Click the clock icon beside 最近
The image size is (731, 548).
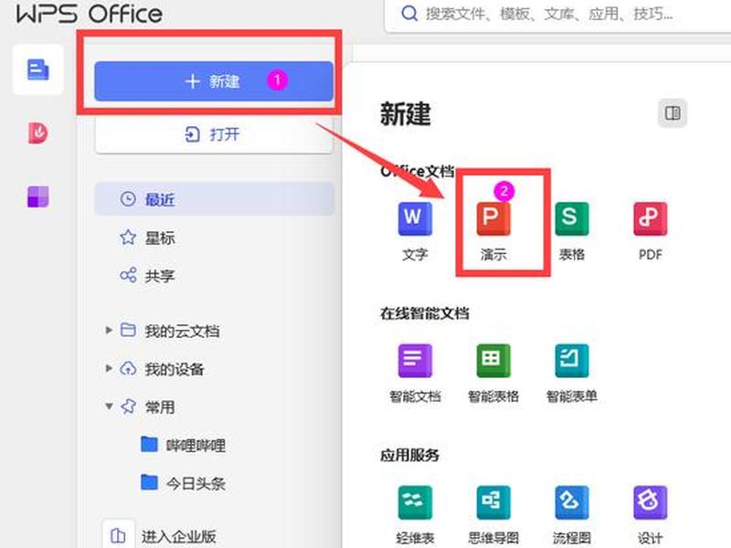128,199
